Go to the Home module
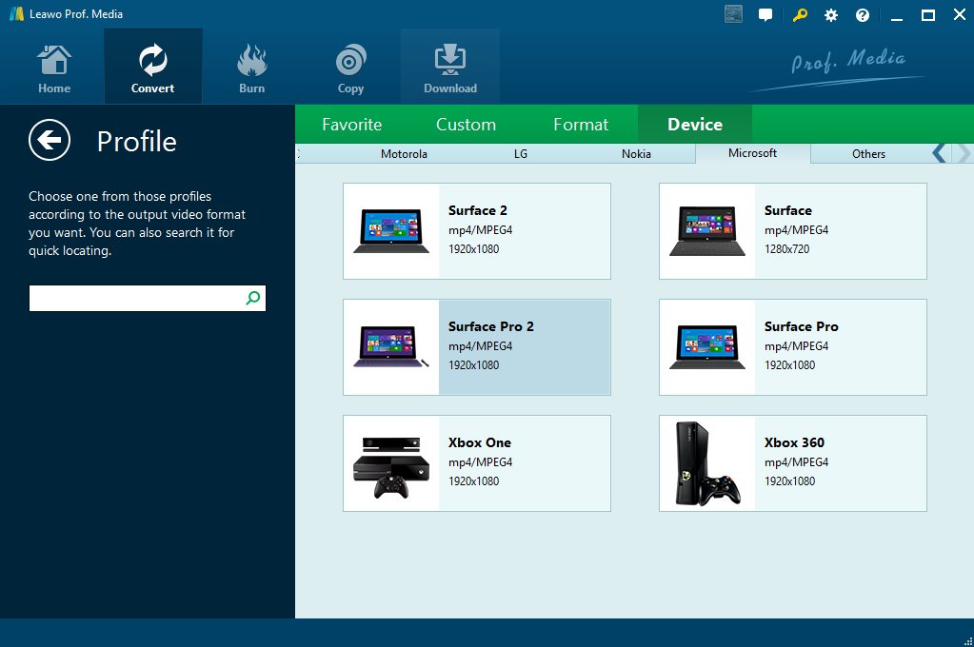Screen dimensions: 974x647 [x=54, y=67]
